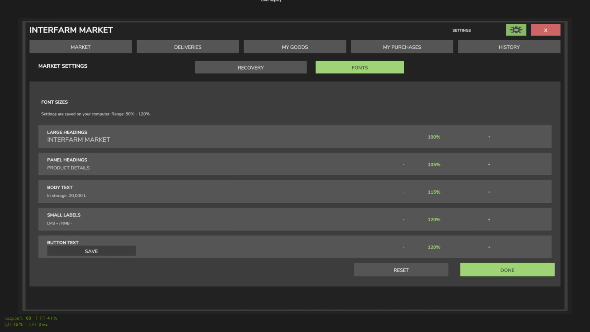
Task: Go to the My Goods tab
Action: coord(295,47)
